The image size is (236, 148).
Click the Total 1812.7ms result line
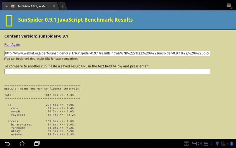pyautogui.click(x=39, y=95)
